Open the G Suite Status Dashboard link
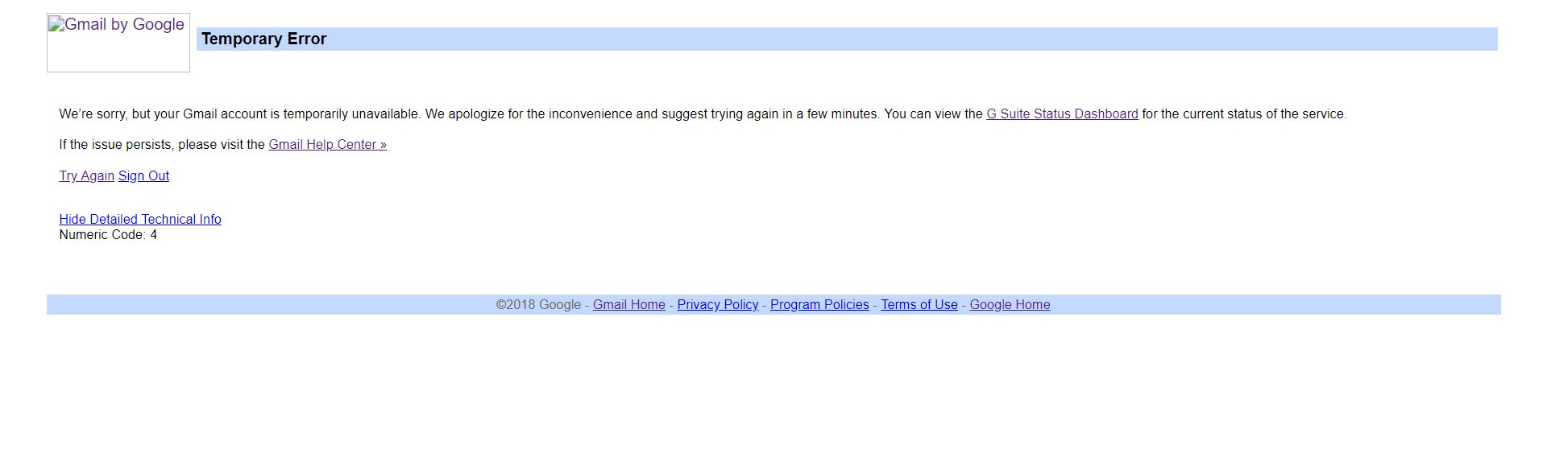The image size is (1547, 466). pyautogui.click(x=1062, y=114)
